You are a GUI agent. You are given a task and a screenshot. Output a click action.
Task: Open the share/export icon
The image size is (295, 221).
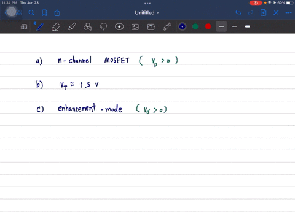(57, 13)
